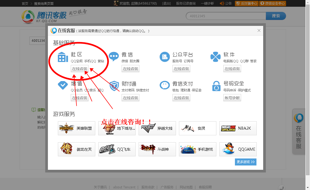
Task: Click 搜索结果页面 breadcrumb link
Action: (44, 4)
